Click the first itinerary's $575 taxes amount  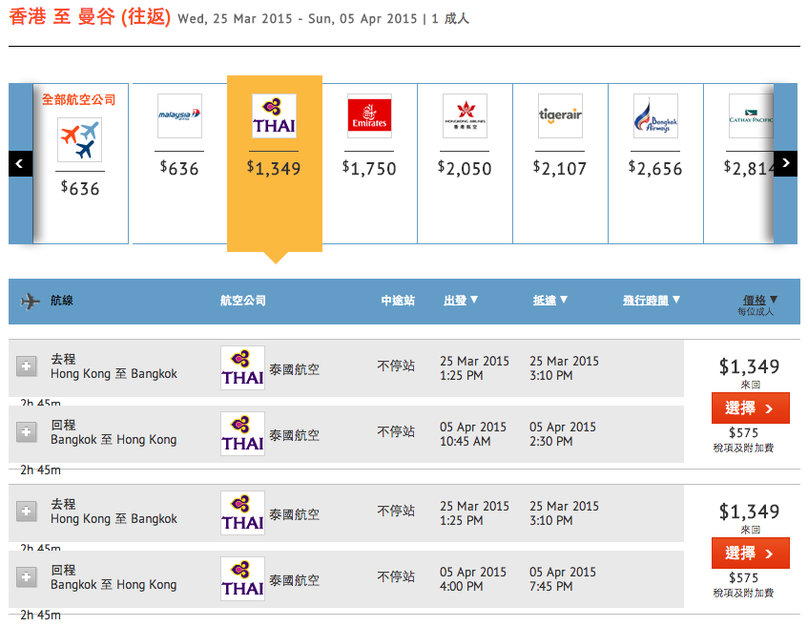point(743,432)
